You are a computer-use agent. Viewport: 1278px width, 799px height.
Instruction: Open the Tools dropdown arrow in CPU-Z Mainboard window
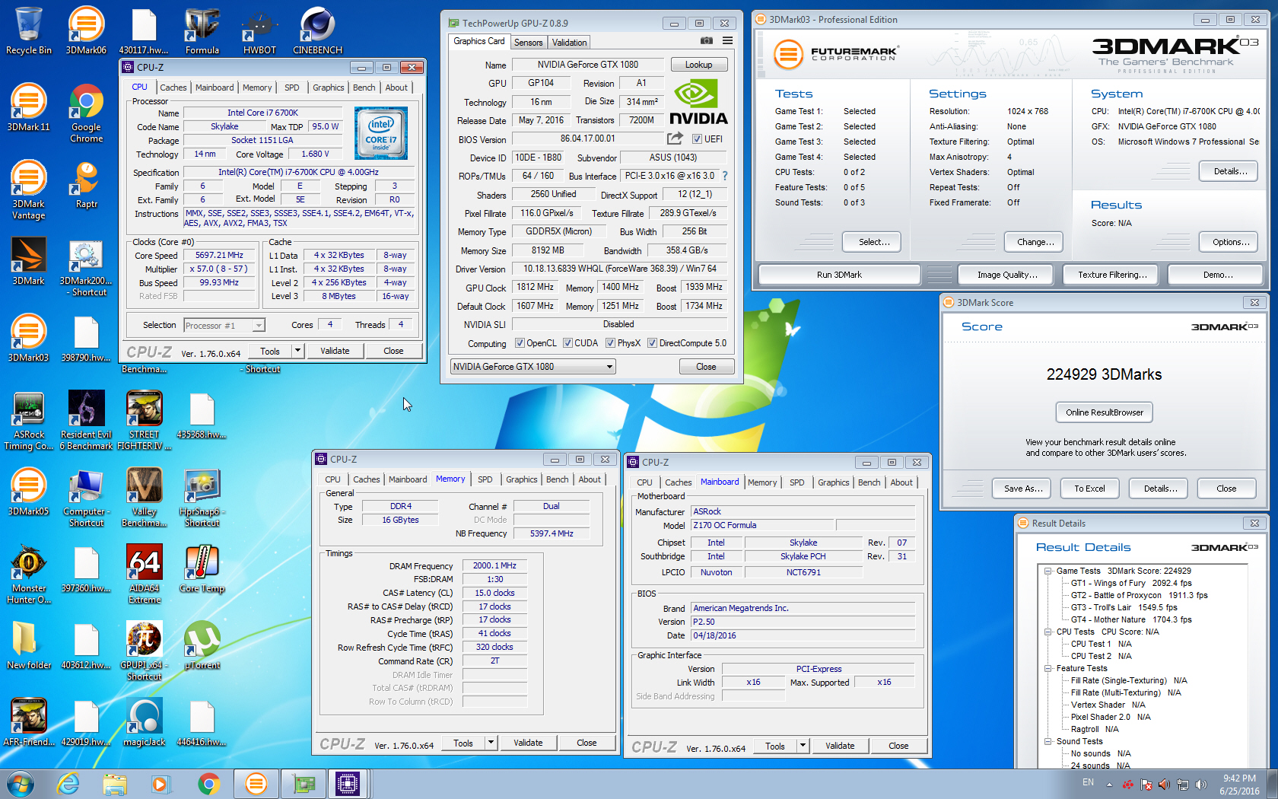point(803,746)
